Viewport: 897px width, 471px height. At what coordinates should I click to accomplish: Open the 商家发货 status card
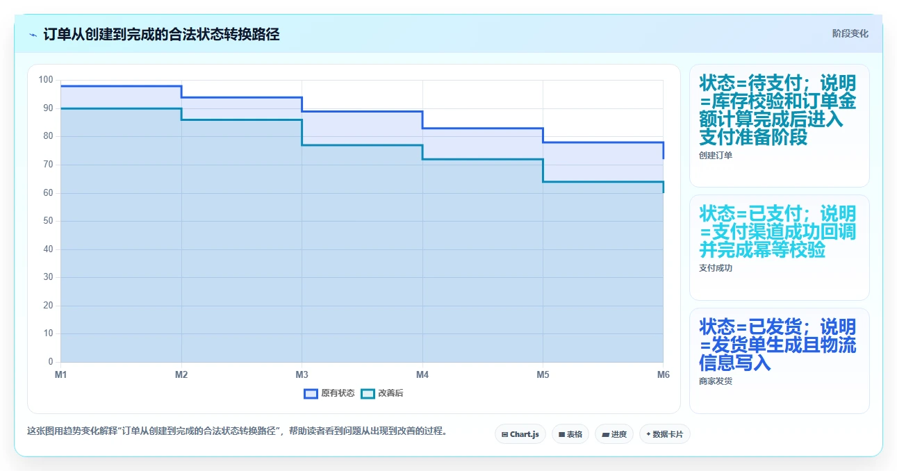tap(780, 361)
